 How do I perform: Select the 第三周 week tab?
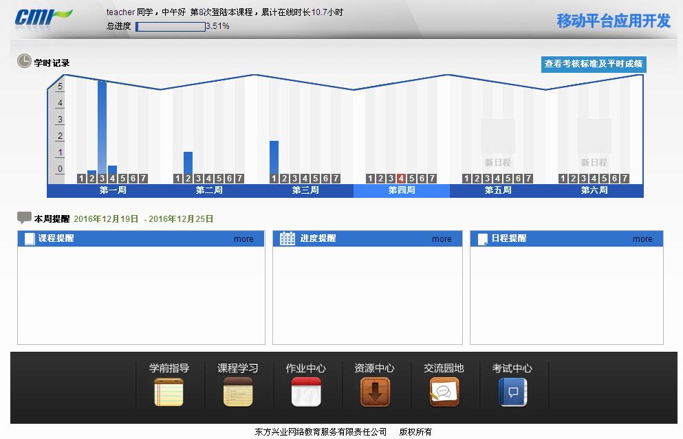click(305, 190)
